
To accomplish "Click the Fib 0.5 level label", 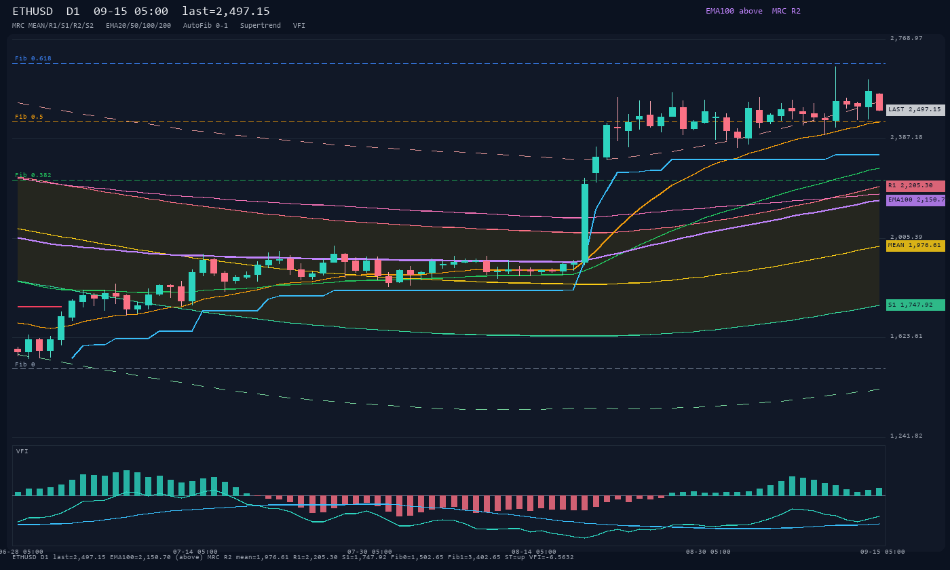I will click(29, 117).
